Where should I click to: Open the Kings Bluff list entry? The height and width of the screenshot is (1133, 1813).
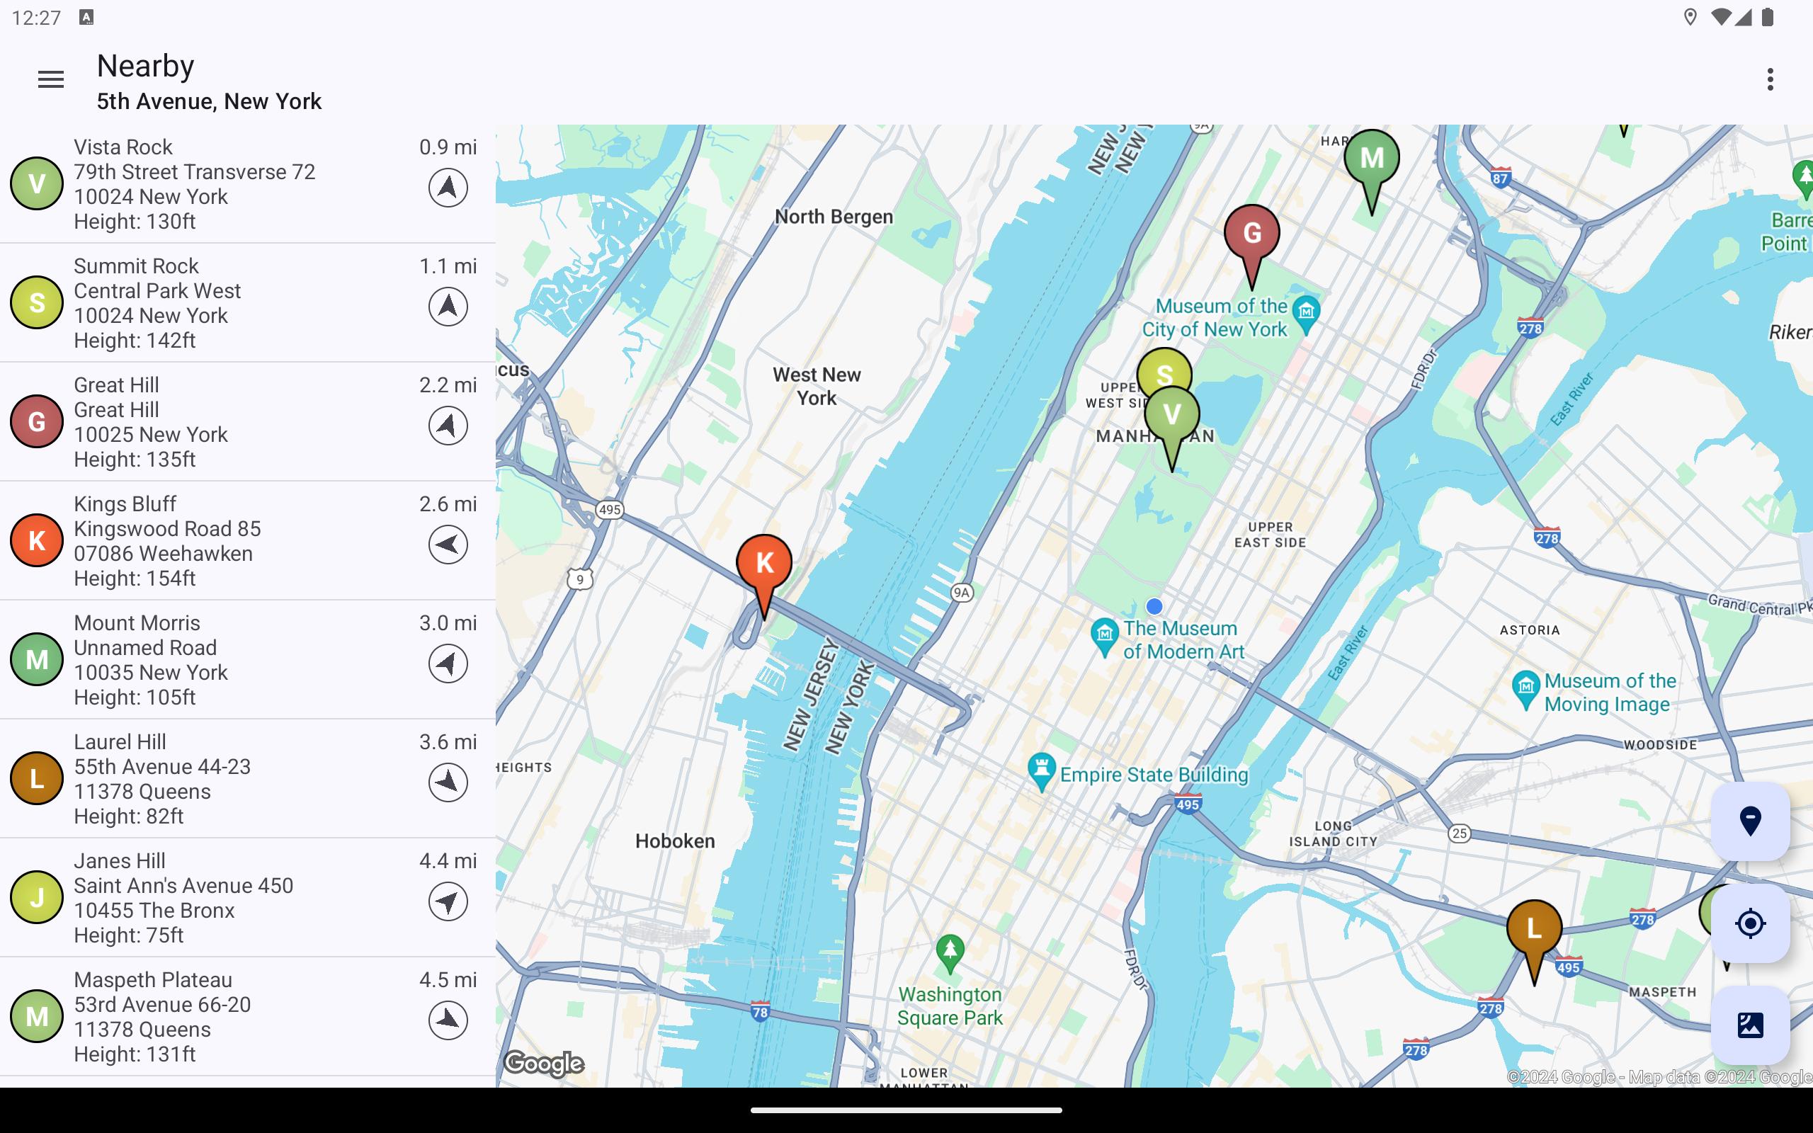pos(247,540)
